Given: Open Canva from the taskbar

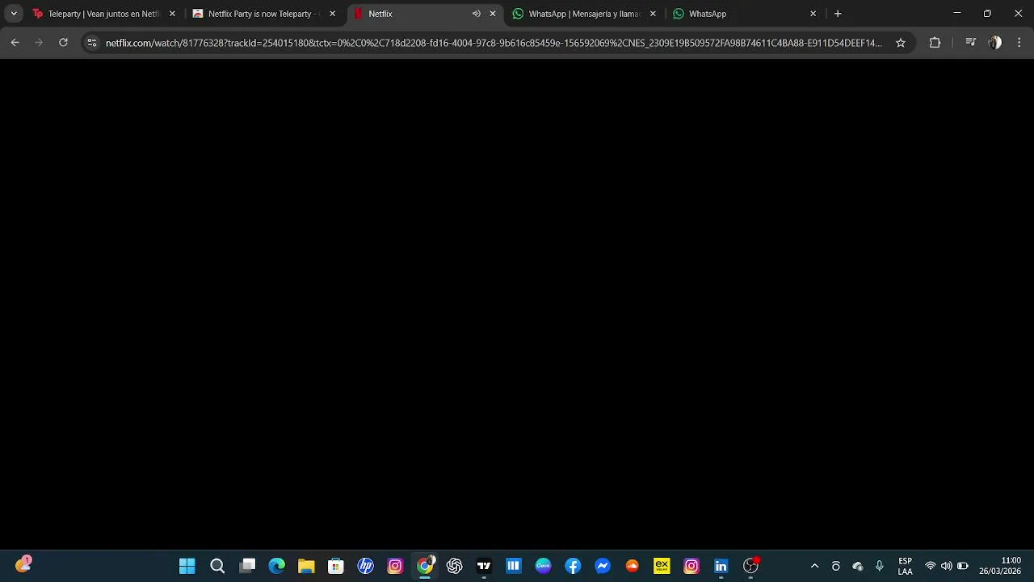Looking at the screenshot, I should (544, 566).
